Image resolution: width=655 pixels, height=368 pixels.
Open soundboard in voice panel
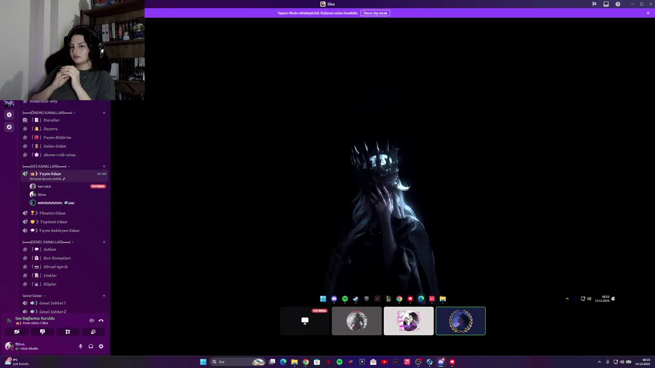[93, 332]
